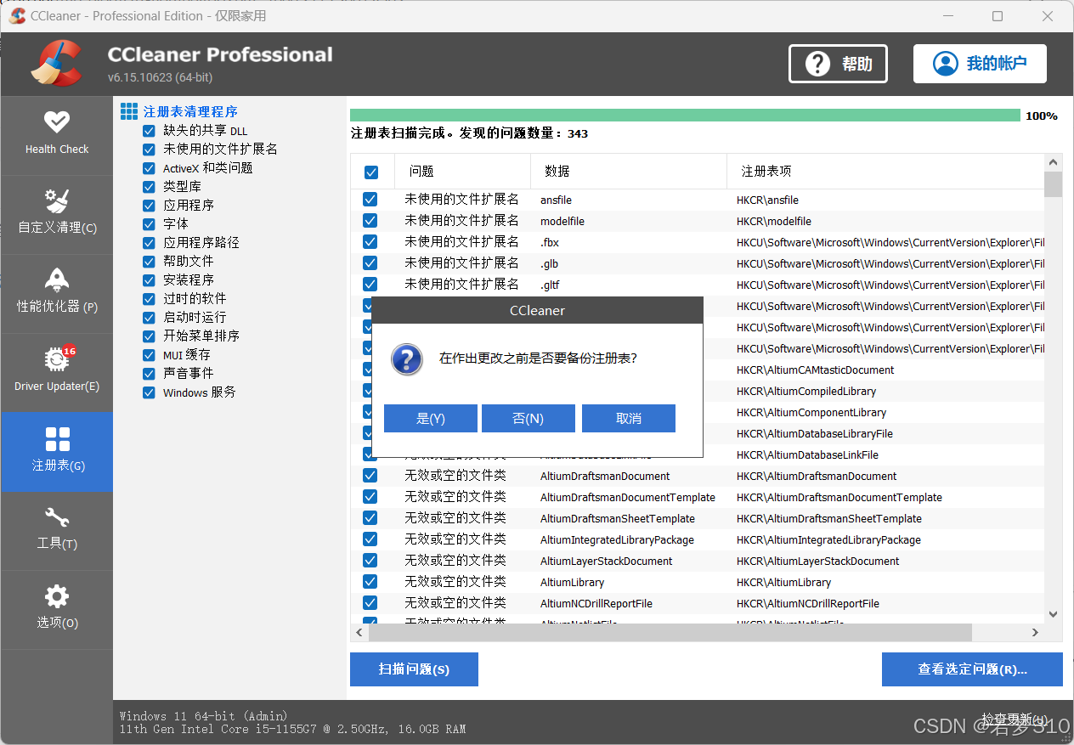Toggle 缺失的共享 DLL checkbox
The width and height of the screenshot is (1074, 745).
coord(149,131)
